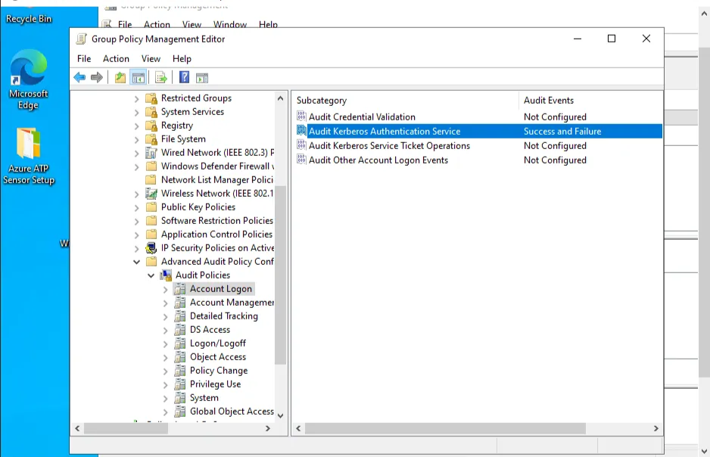The width and height of the screenshot is (710, 457).
Task: Select Audit Kerberos Service Ticket Operations
Action: (389, 146)
